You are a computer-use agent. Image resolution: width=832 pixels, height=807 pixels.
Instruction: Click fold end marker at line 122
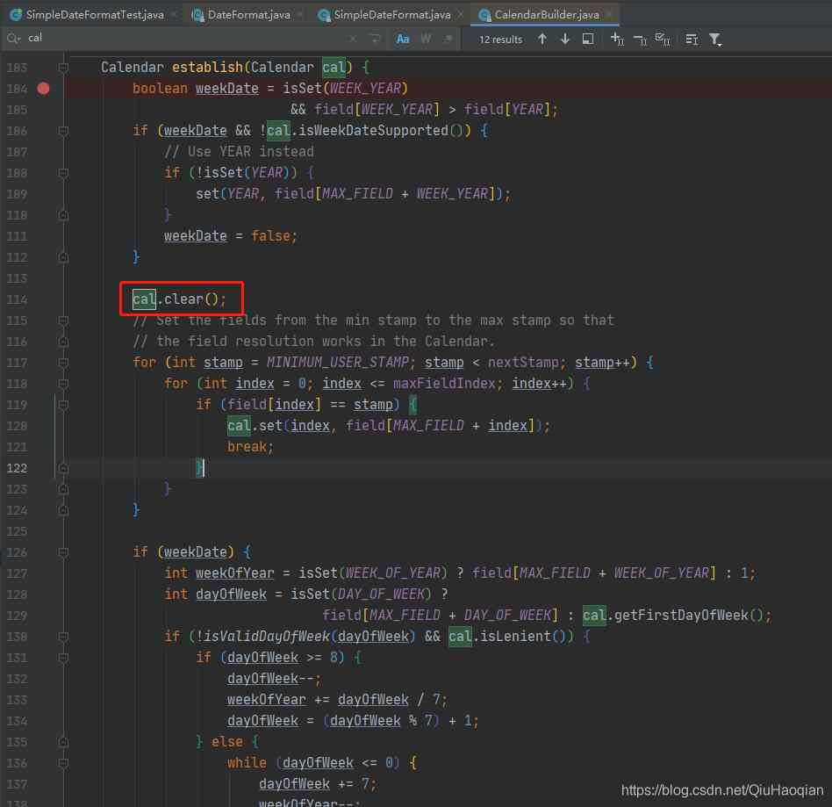pos(63,468)
